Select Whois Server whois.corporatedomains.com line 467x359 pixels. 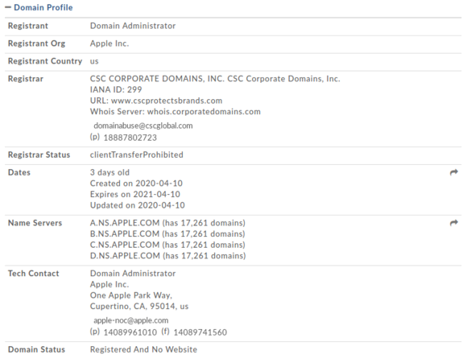(x=176, y=112)
